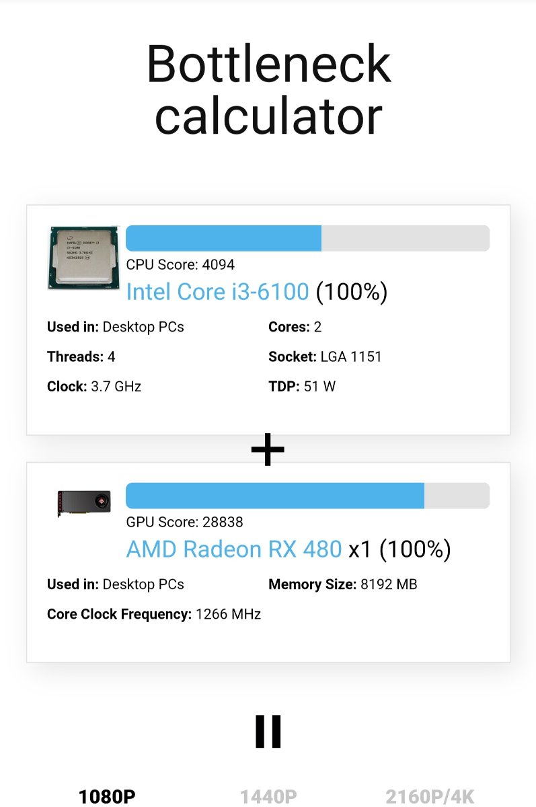Click the TDP: 51 W specification
The image size is (536, 807).
(302, 386)
